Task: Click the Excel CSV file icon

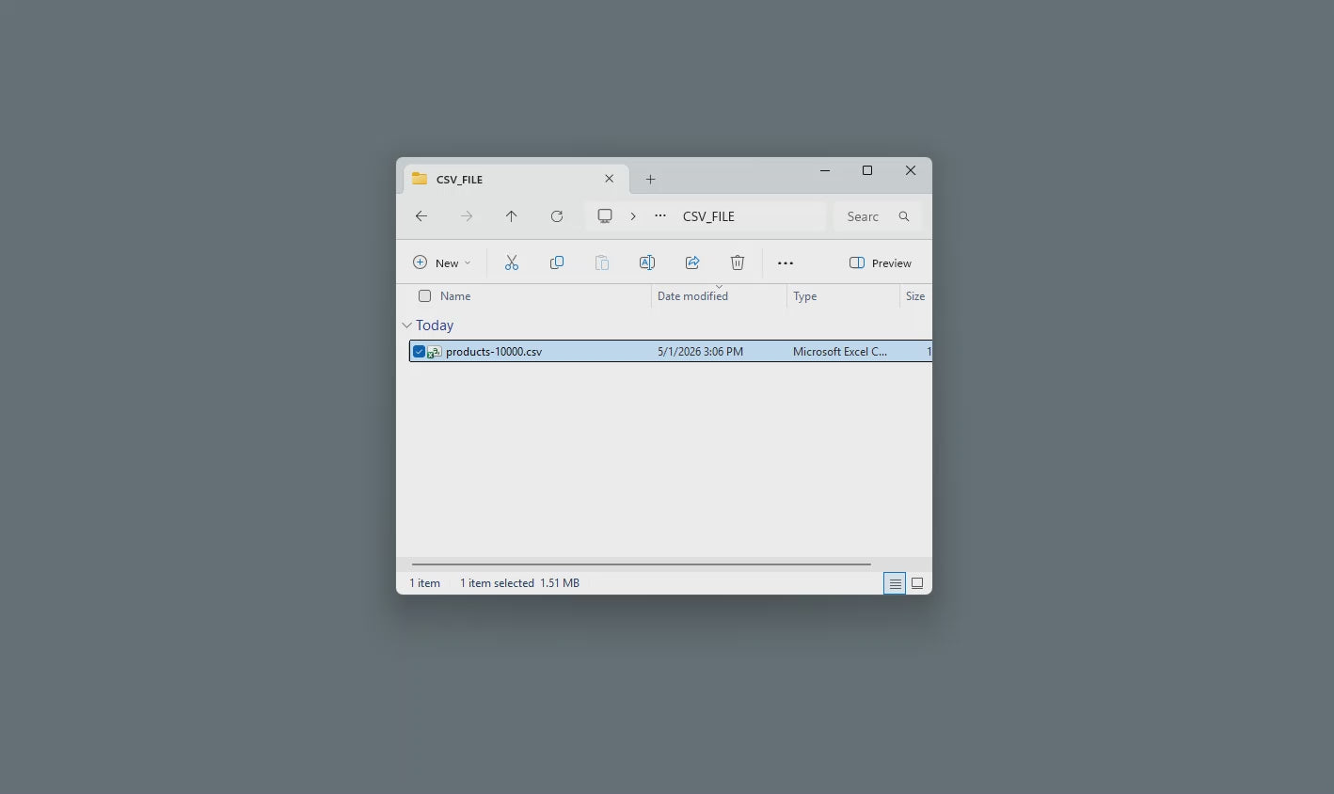Action: (x=435, y=352)
